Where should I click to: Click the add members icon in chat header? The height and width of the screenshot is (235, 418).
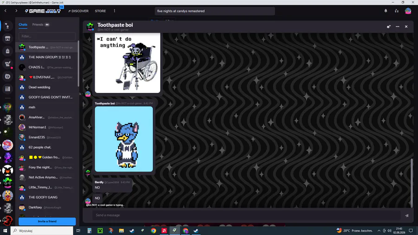[x=389, y=26]
